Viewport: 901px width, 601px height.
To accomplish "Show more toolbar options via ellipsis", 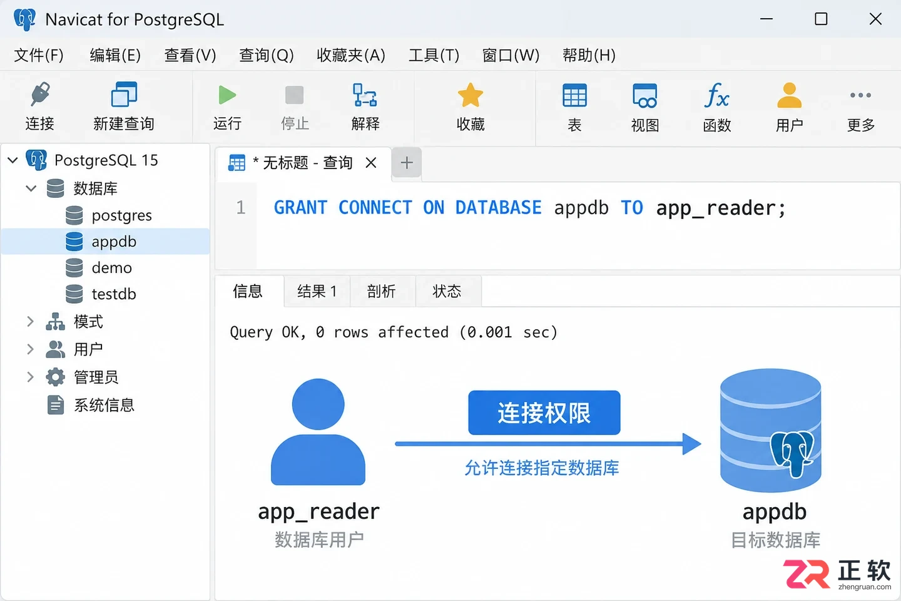I will [x=861, y=95].
